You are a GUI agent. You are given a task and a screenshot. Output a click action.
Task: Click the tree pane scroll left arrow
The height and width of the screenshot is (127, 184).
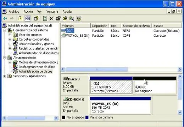click(x=4, y=118)
